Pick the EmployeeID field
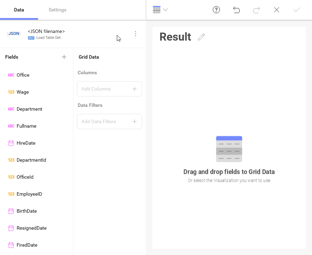The image size is (312, 255). (x=29, y=194)
